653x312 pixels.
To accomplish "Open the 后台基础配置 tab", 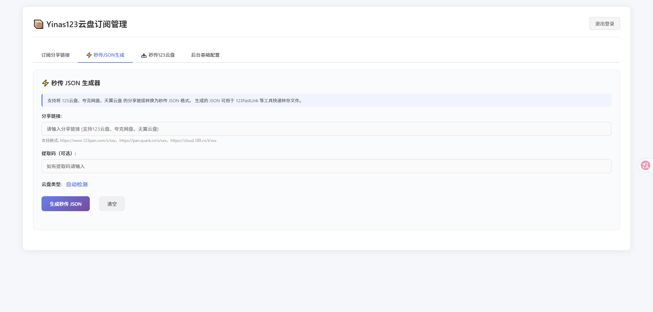I will [205, 55].
